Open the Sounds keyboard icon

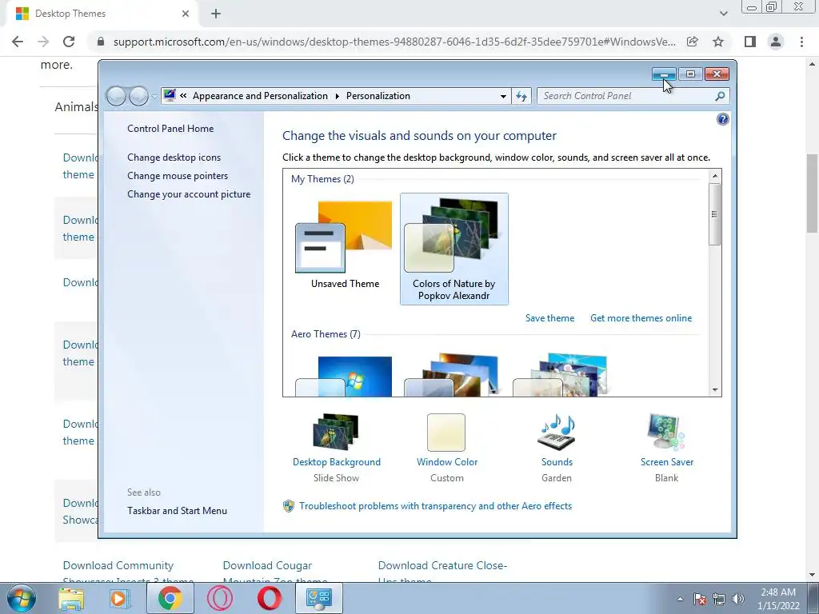[557, 431]
